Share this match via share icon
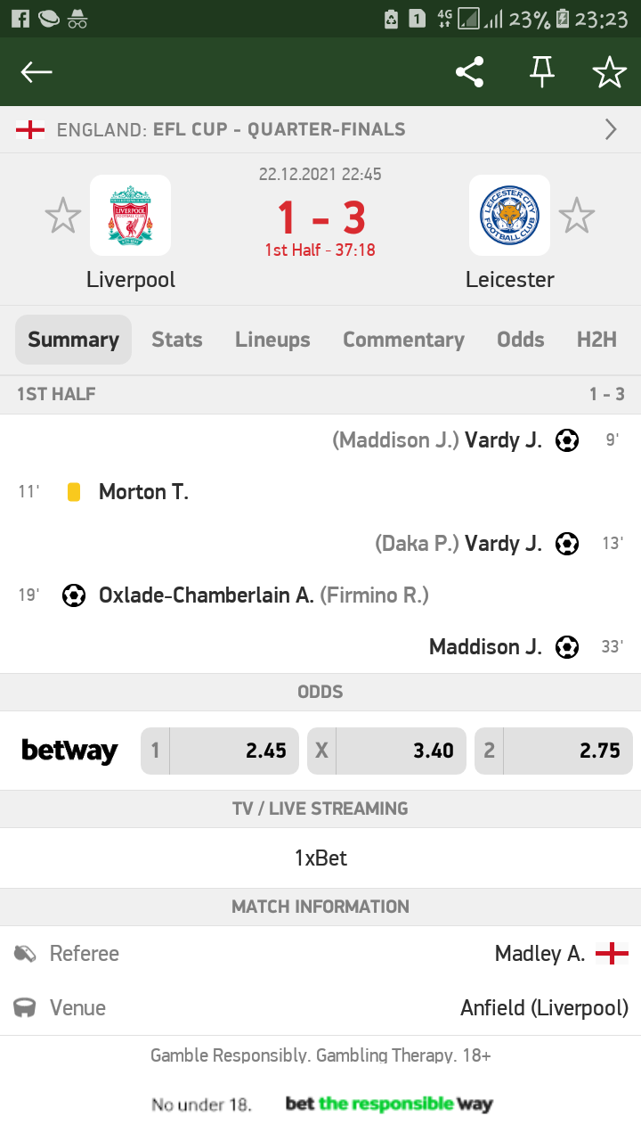This screenshot has height=1141, width=641. click(469, 72)
